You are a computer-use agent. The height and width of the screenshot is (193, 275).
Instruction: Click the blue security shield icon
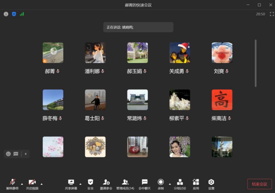(x=14, y=14)
